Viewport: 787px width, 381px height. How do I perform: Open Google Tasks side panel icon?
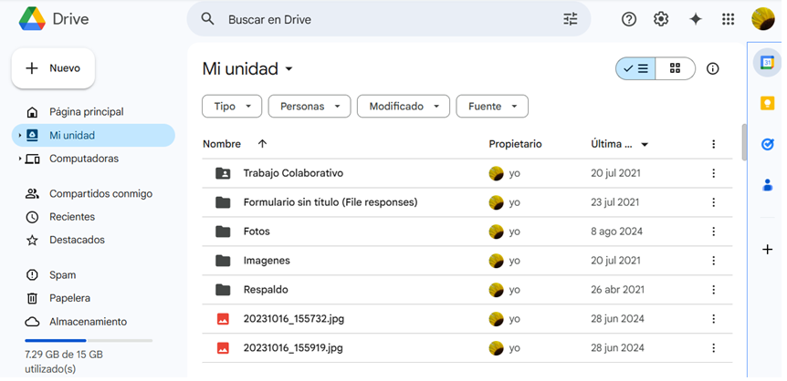click(x=767, y=144)
